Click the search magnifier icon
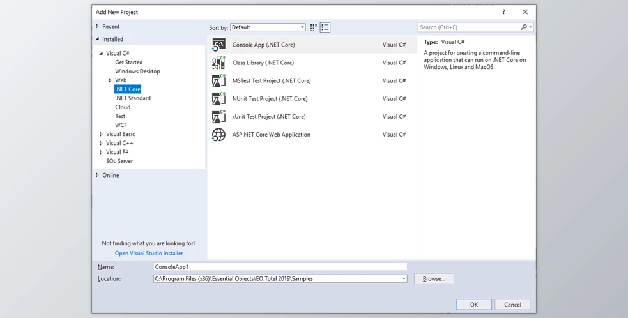This screenshot has width=628, height=318. click(x=525, y=27)
